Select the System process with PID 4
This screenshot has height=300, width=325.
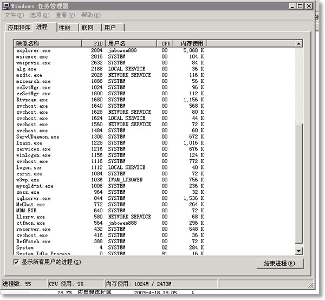coord(110,247)
